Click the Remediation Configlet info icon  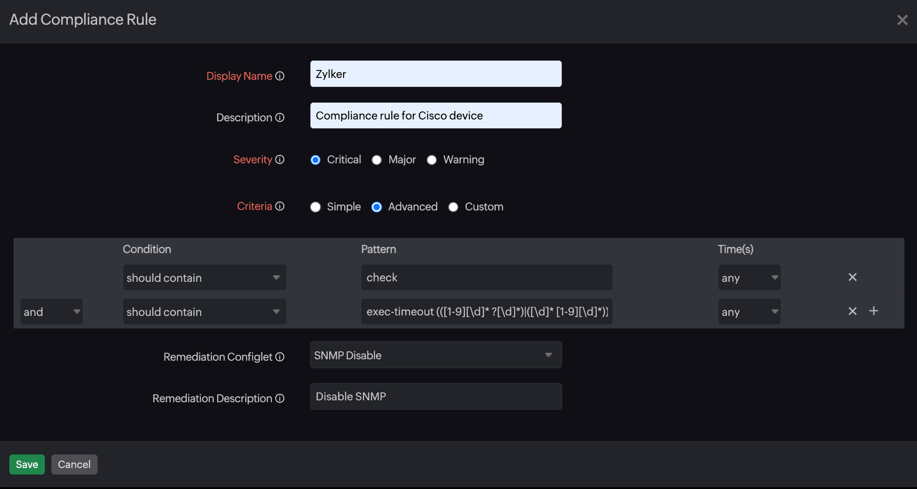[280, 357]
